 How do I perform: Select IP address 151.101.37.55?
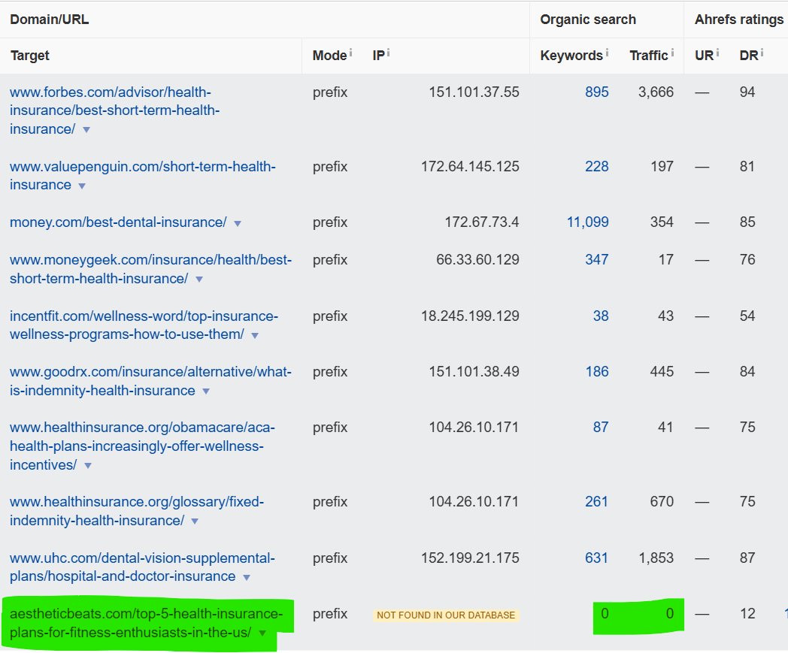click(x=474, y=92)
